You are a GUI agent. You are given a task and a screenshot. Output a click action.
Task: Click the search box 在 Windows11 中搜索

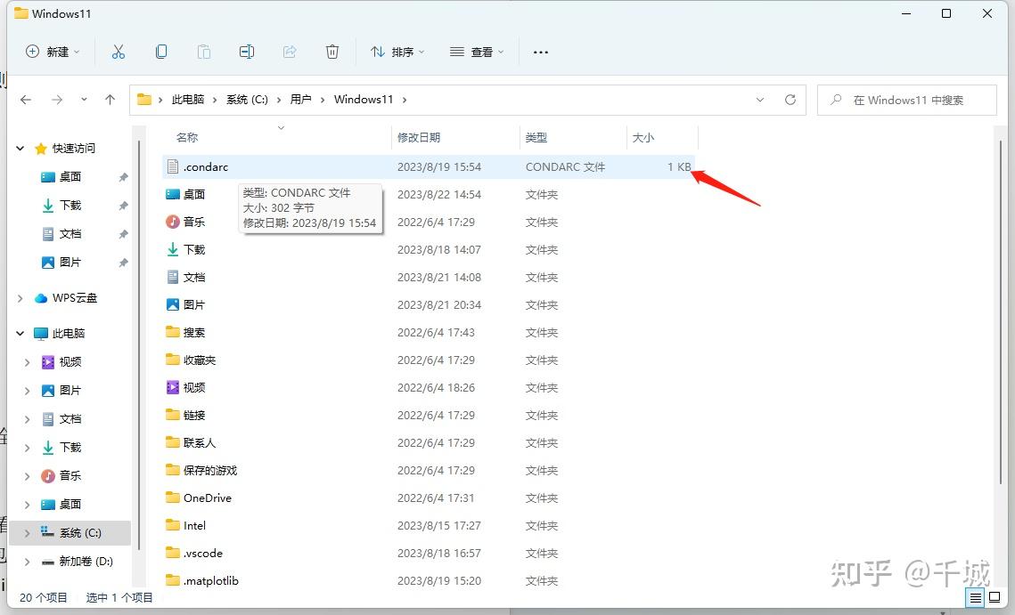pyautogui.click(x=907, y=100)
